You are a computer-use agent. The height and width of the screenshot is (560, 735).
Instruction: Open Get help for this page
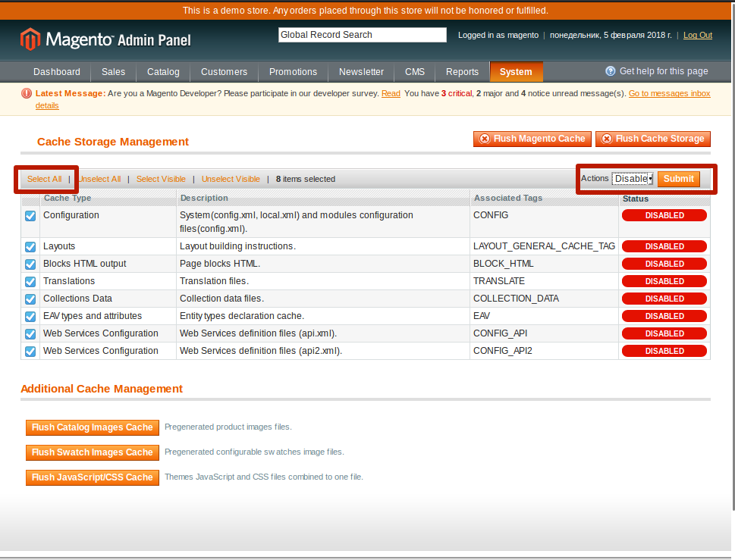[x=663, y=71]
